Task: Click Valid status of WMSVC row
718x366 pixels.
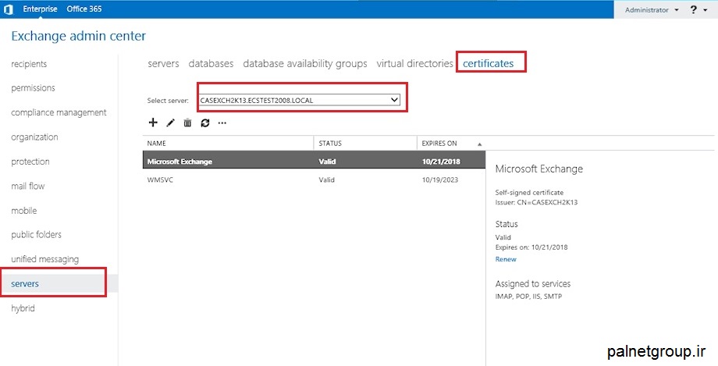Action: tap(326, 179)
